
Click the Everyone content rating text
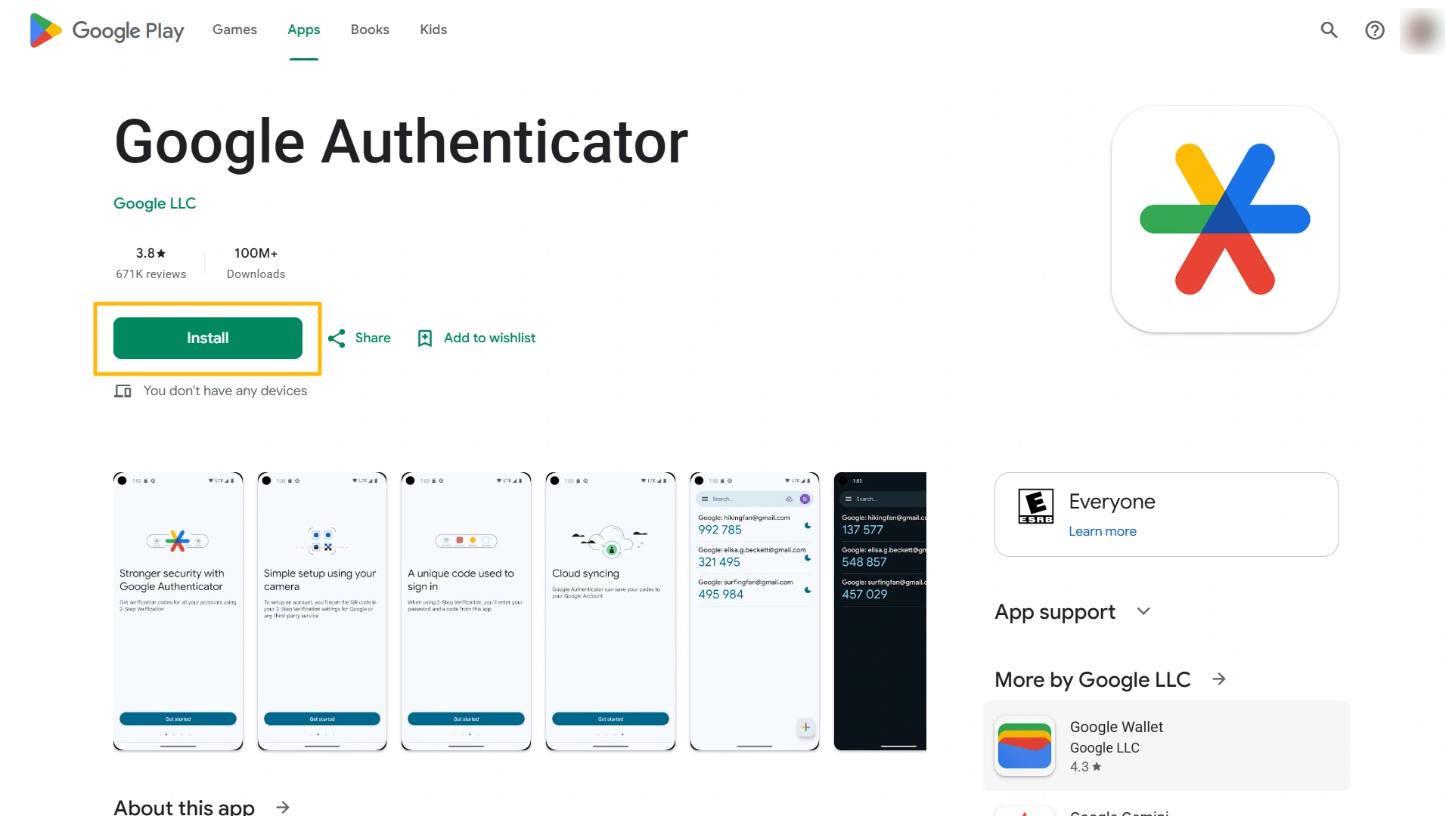tap(1112, 502)
